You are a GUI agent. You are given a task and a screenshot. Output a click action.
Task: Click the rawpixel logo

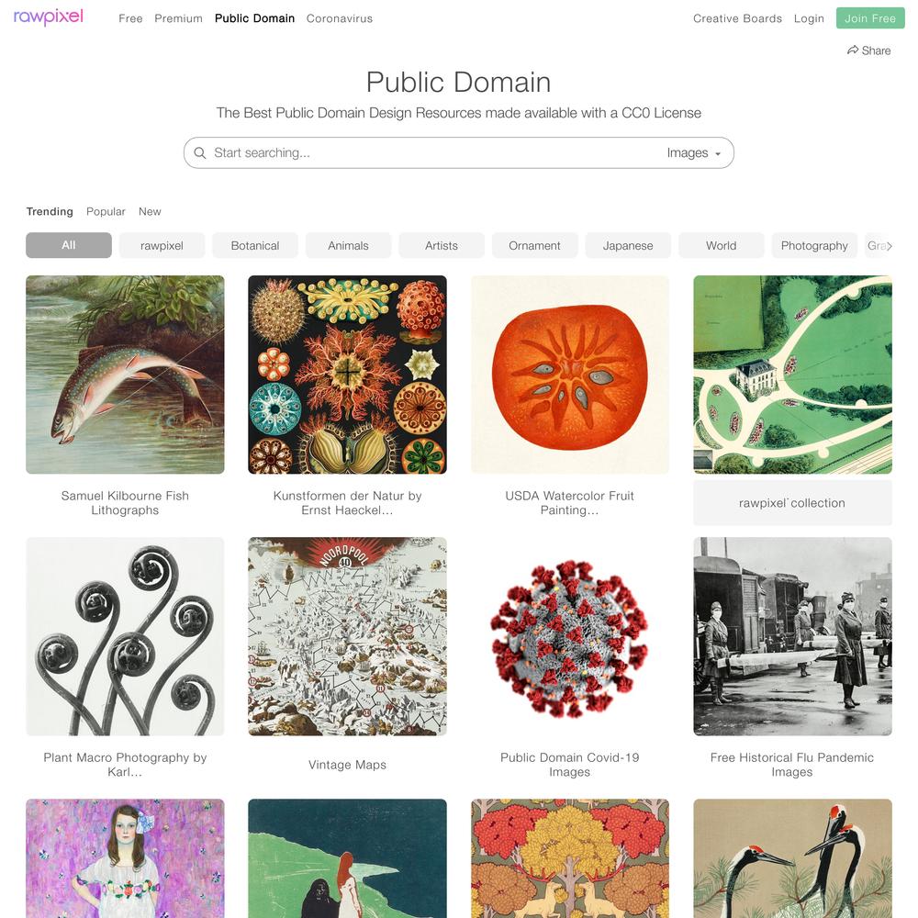point(48,17)
